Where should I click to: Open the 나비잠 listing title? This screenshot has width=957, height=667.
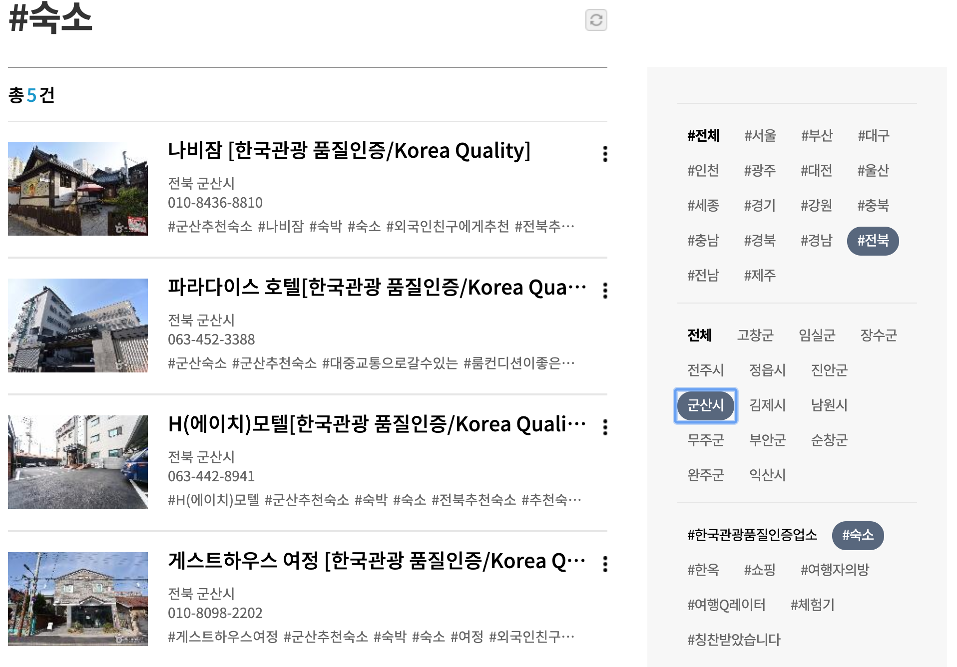coord(349,151)
